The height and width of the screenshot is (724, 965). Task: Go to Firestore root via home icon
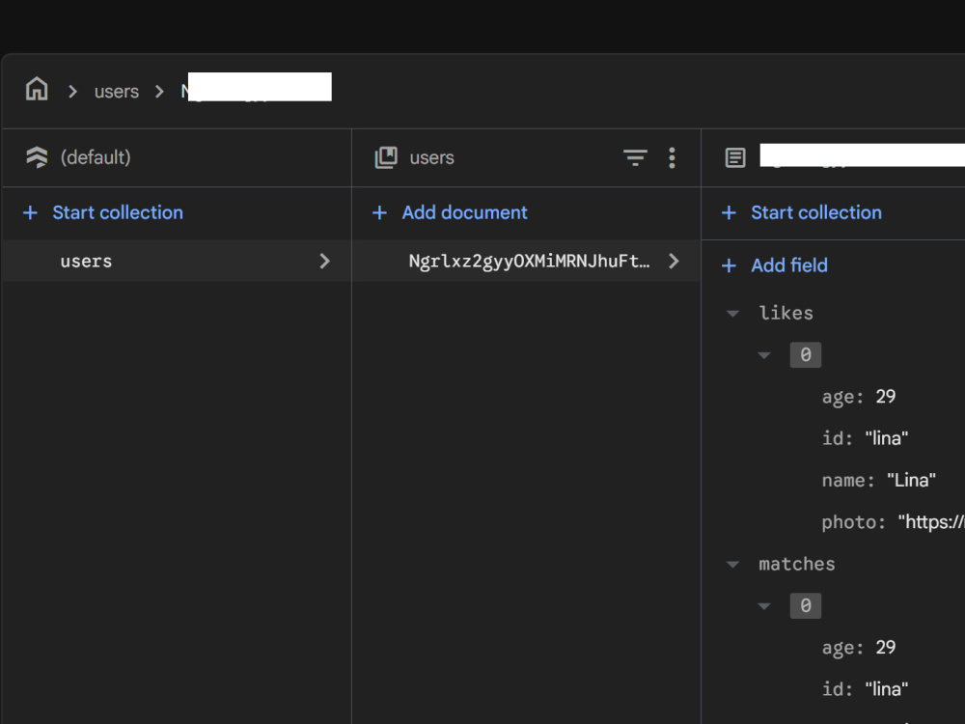pyautogui.click(x=37, y=89)
